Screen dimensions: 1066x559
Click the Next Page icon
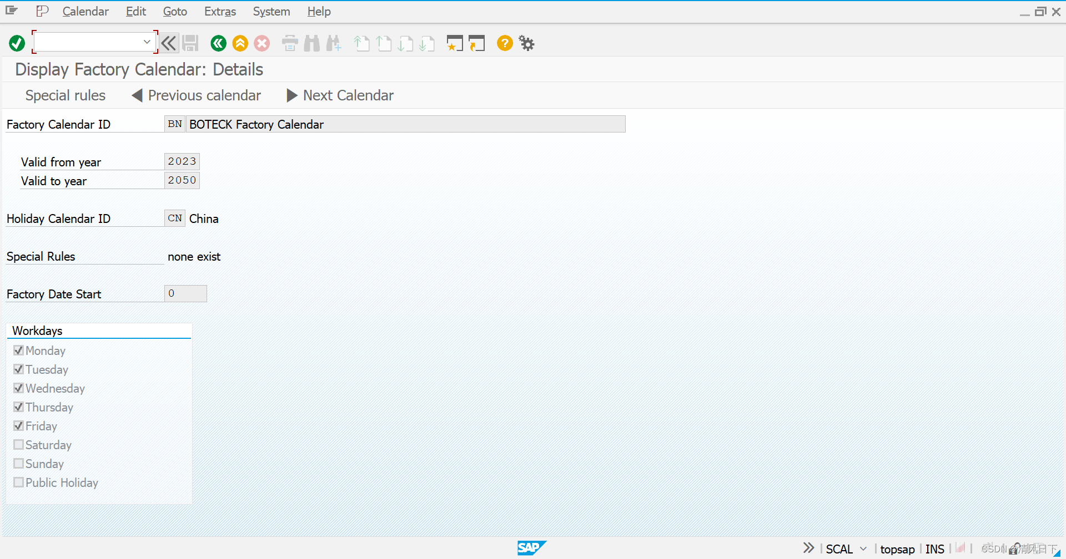click(x=405, y=43)
